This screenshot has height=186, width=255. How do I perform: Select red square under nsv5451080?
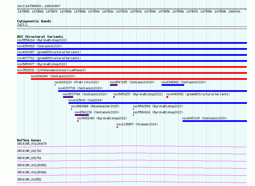(x=78, y=121)
